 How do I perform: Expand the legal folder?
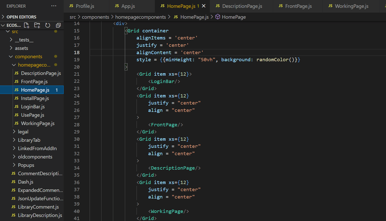(14, 132)
